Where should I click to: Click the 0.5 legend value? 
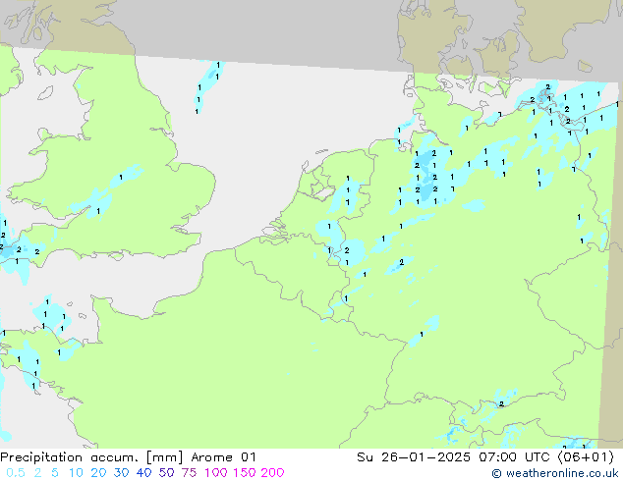tap(16, 473)
